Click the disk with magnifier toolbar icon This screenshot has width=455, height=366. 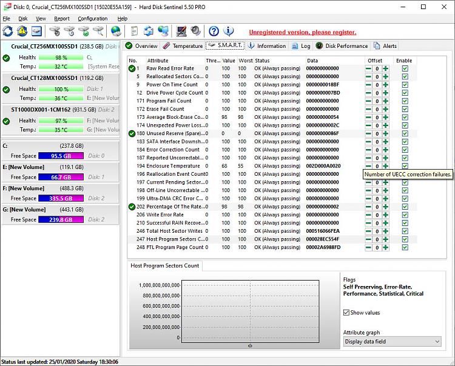pos(98,31)
